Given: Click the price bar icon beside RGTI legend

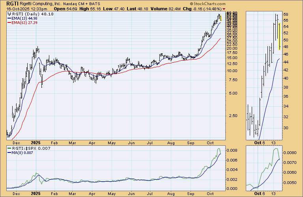Looking at the screenshot, I should [9, 14].
